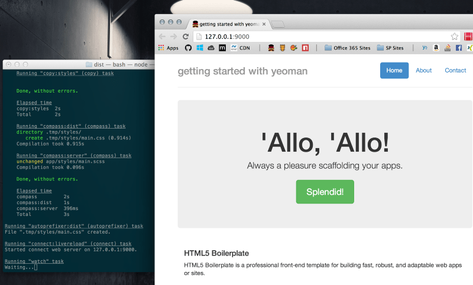The width and height of the screenshot is (473, 285).
Task: Open the About nav link
Action: point(423,70)
